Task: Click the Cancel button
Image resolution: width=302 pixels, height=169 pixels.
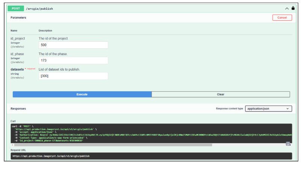Action: (282, 18)
